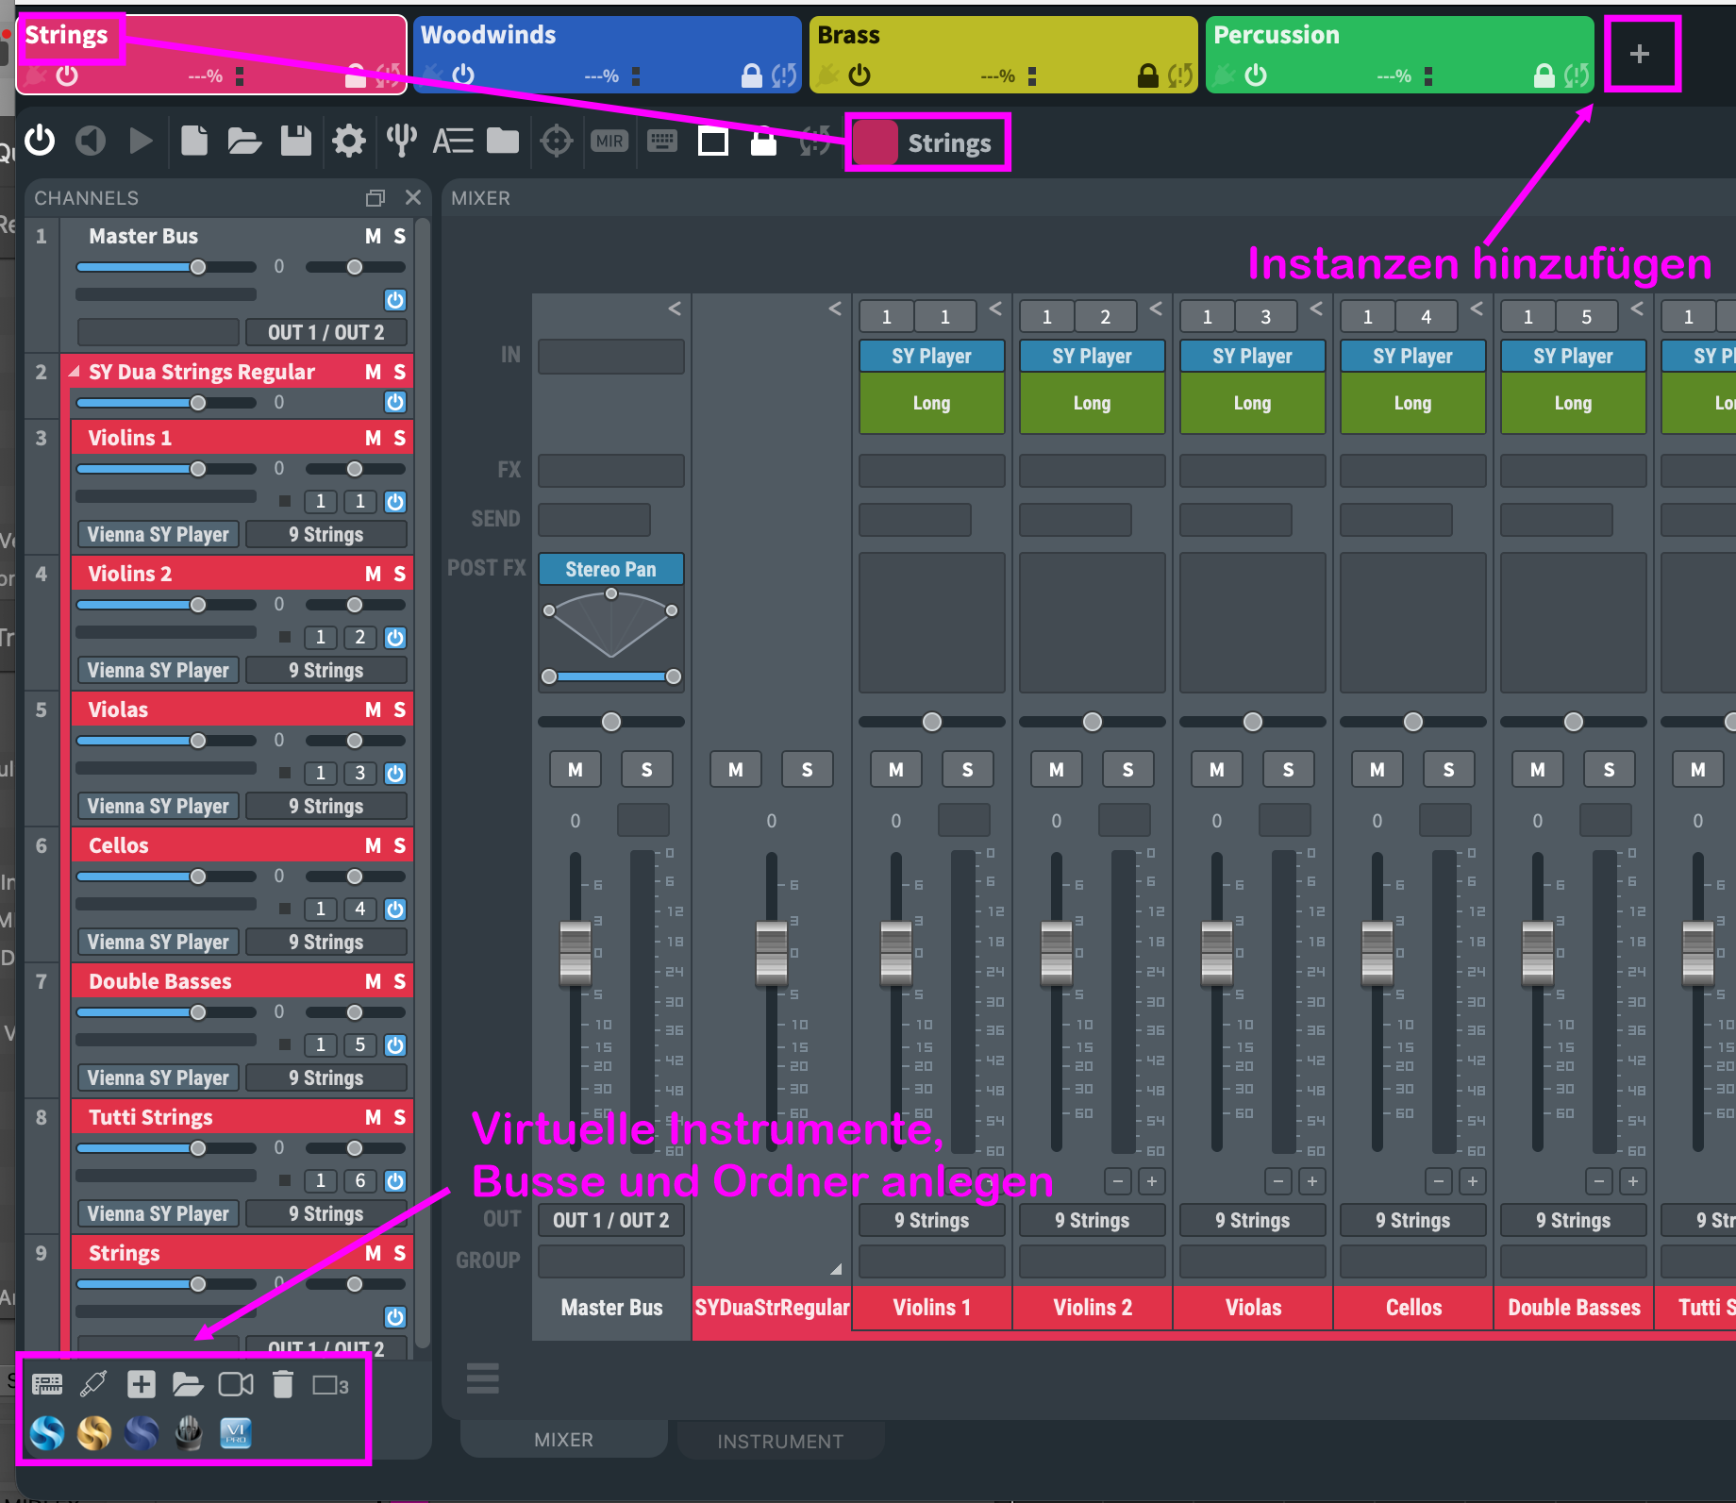This screenshot has height=1503, width=1736.
Task: Click the Vienna Instruments Pro icon
Action: point(236,1433)
